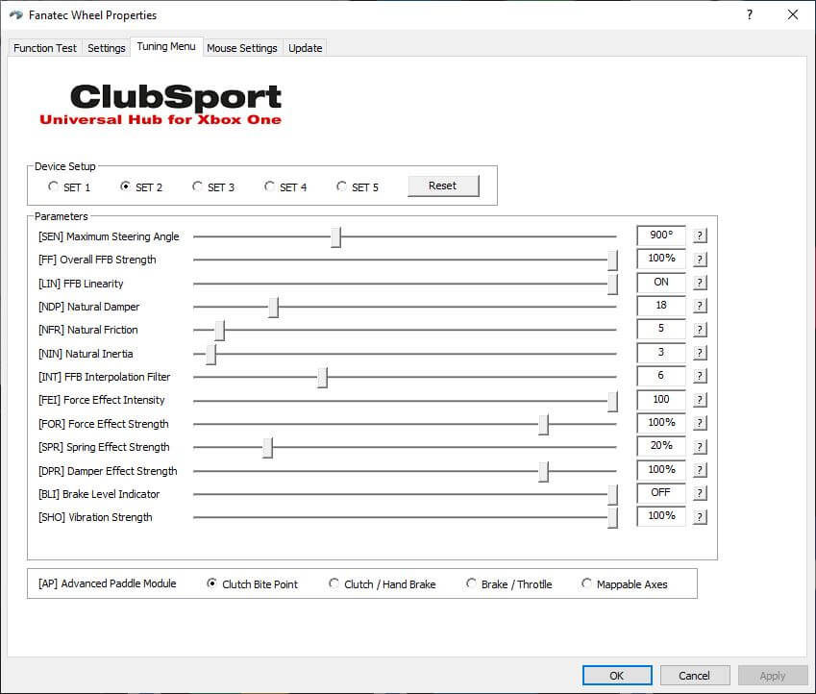Screen dimensions: 816x694
Task: Click the Maximum Steering Angle slider handle
Action: tap(336, 236)
